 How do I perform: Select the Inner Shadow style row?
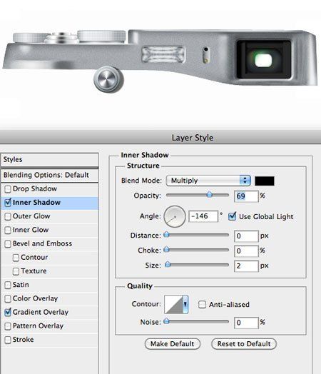[49, 203]
